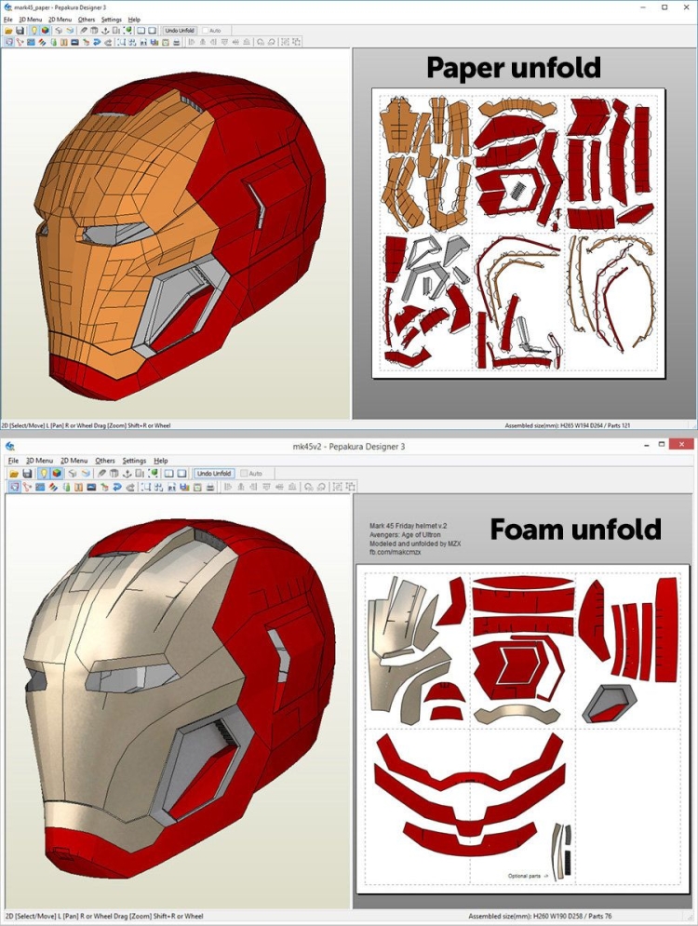
Task: Toggle the colored cube texture icon in mark45_paper window
Action: click(x=46, y=31)
